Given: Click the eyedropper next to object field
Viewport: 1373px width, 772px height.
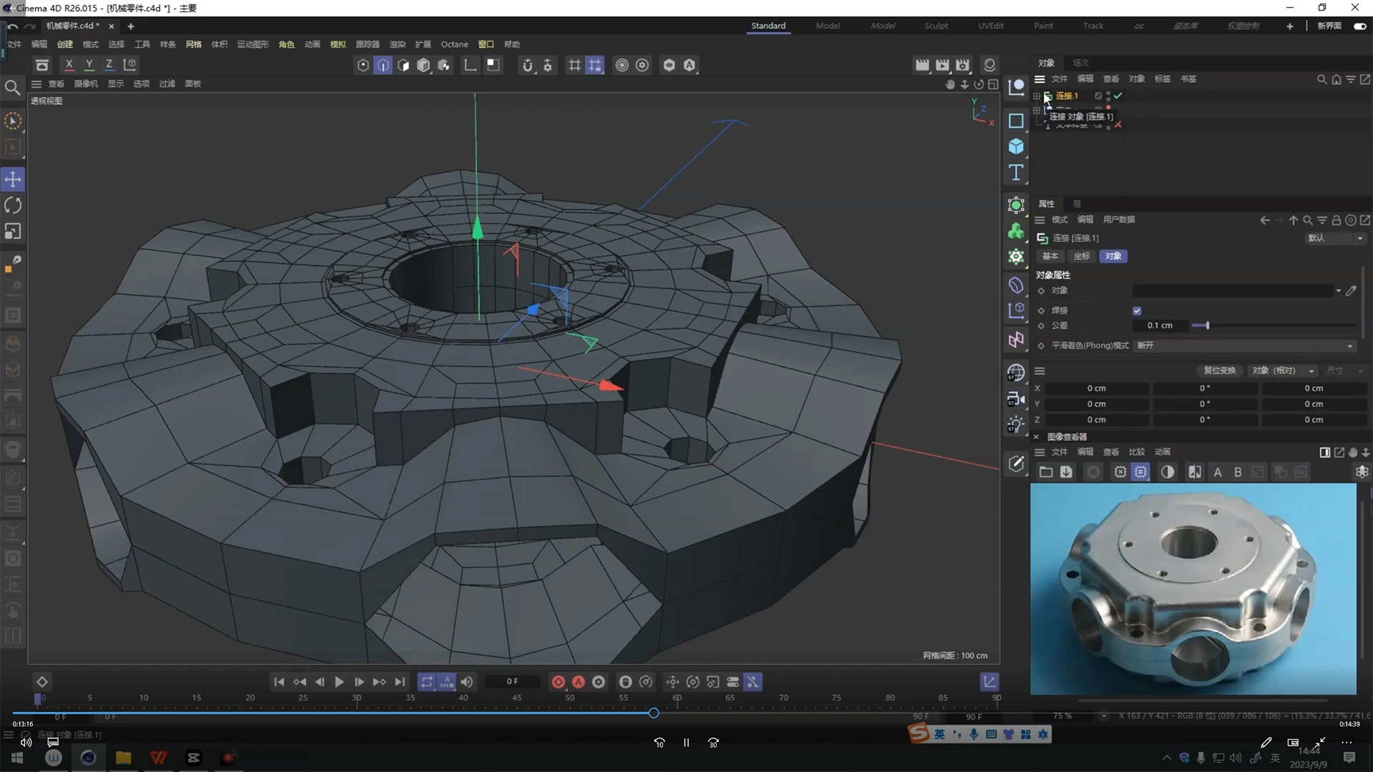Looking at the screenshot, I should [x=1351, y=291].
